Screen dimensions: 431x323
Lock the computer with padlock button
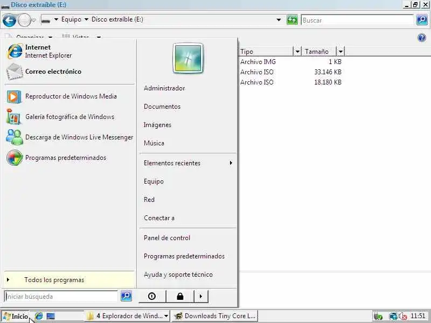click(x=180, y=297)
